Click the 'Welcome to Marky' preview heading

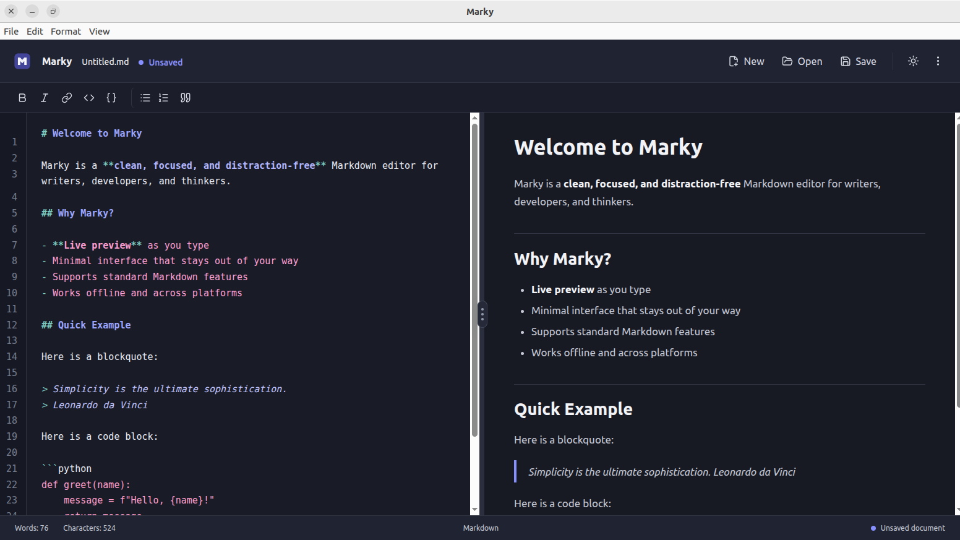coord(608,147)
